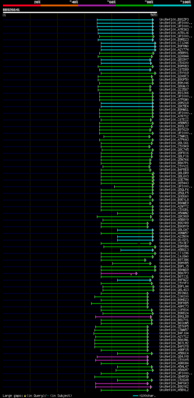Click the label UniRef100_C5YV19
Viewport: 194px width, 398px height.
click(174, 73)
